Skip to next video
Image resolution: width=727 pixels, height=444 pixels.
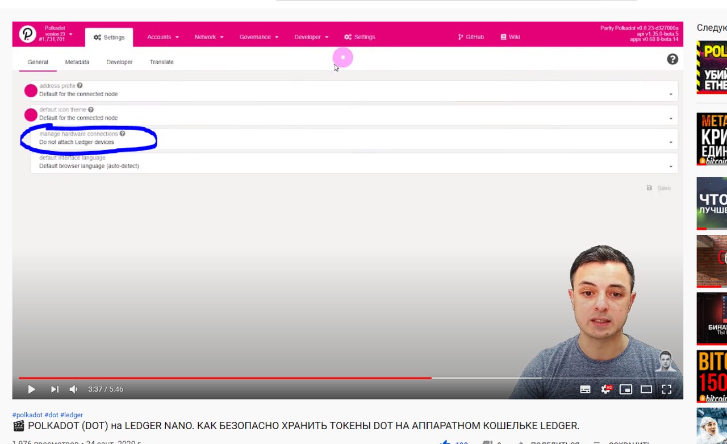pos(55,389)
